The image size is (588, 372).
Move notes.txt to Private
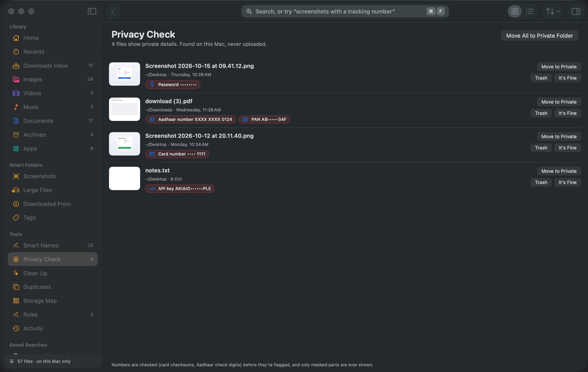click(x=559, y=171)
